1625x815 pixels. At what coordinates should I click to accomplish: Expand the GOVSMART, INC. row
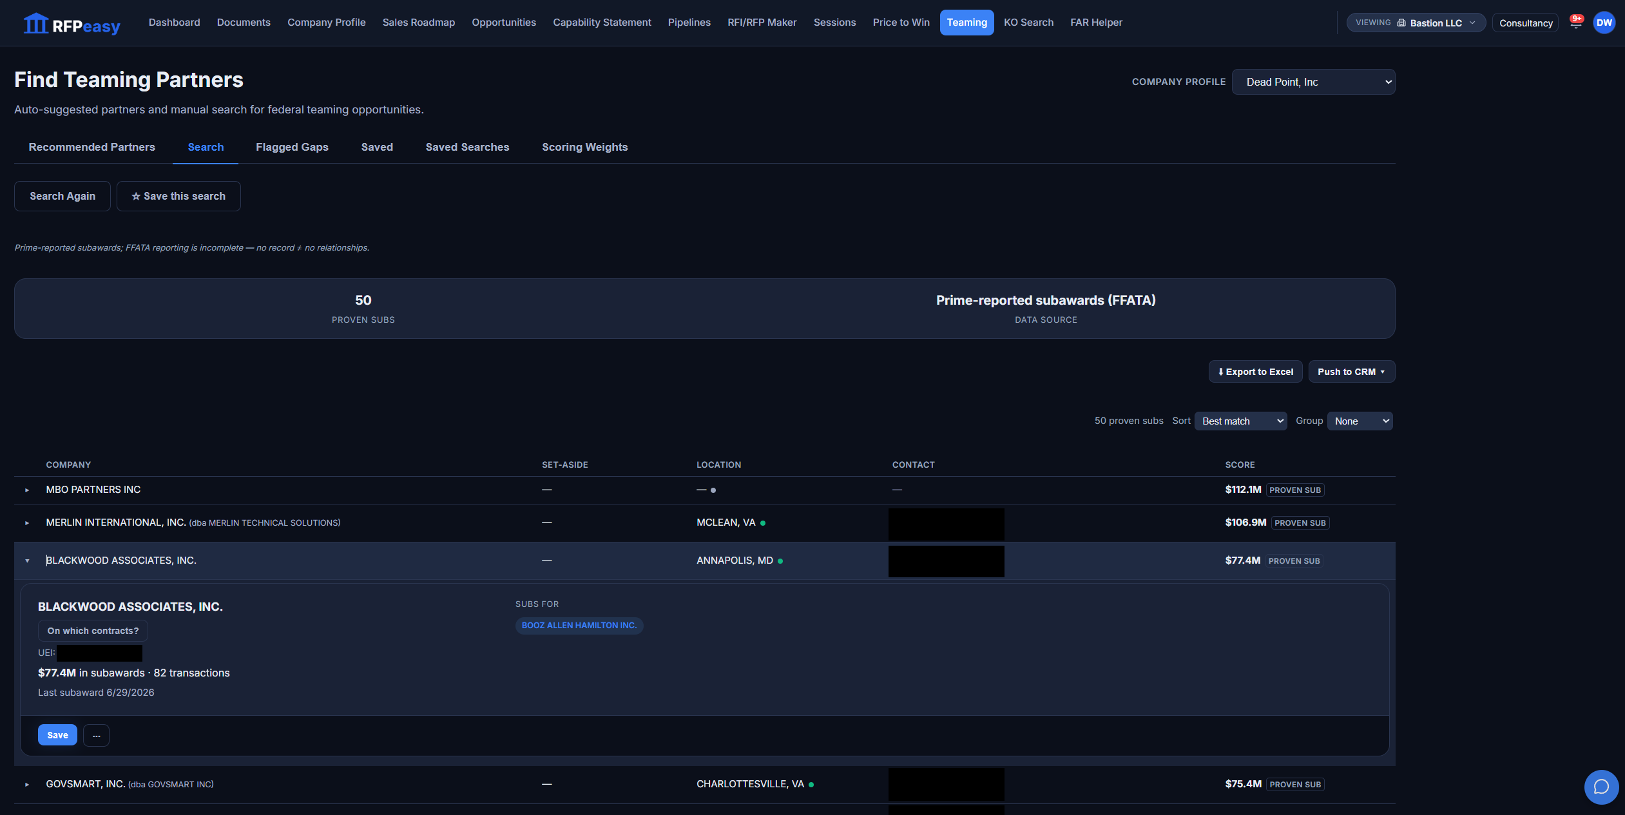point(27,785)
